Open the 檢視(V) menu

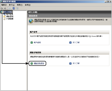[x=20, y=5]
